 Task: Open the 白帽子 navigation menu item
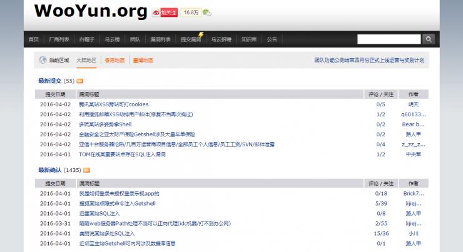tap(86, 39)
